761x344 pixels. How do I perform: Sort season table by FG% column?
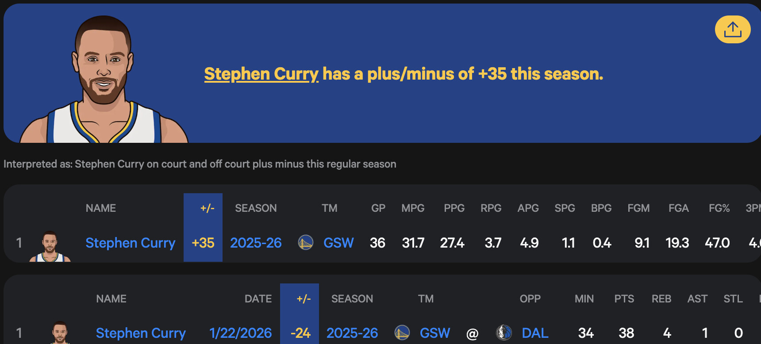tap(719, 208)
